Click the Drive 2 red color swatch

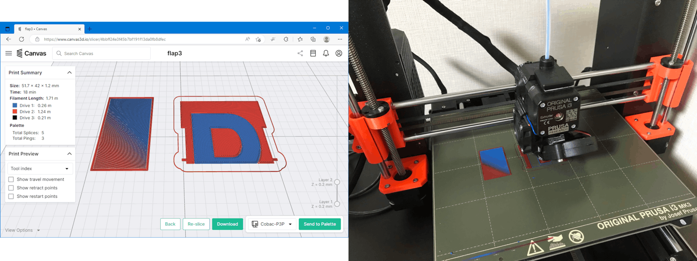14,112
